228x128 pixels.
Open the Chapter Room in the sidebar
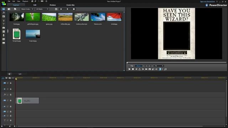click(x=4, y=39)
